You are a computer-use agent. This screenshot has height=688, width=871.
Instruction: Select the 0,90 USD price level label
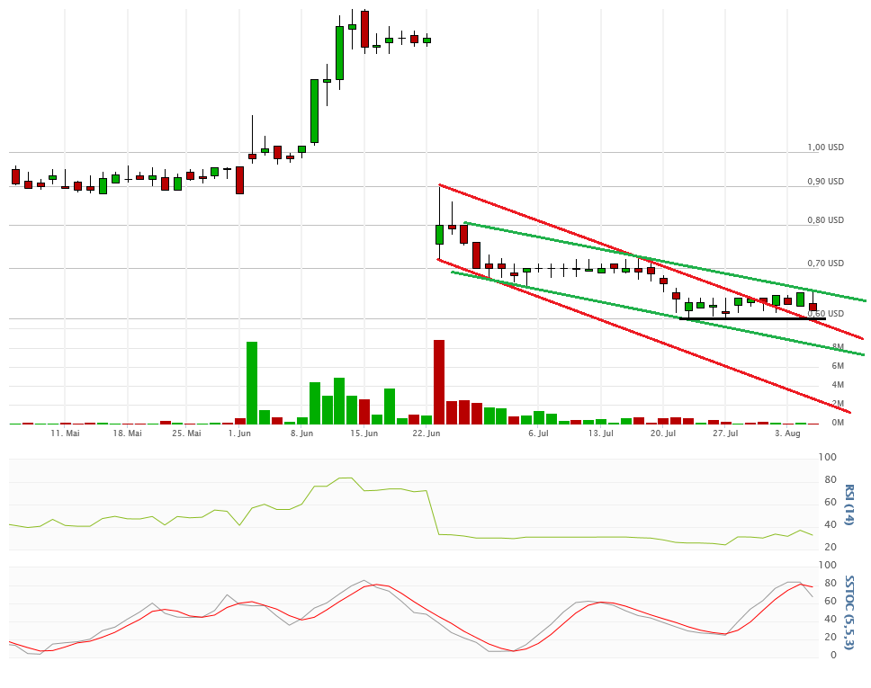(x=825, y=182)
